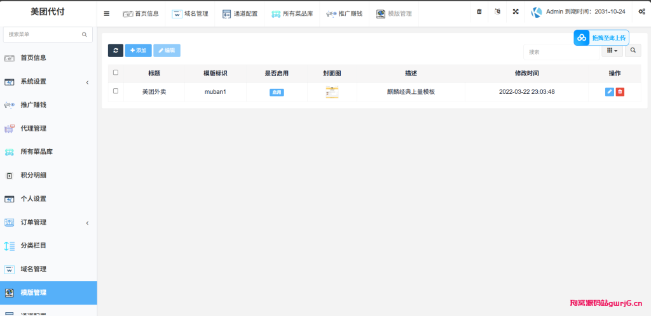The width and height of the screenshot is (651, 316).
Task: Open 积分明细 in sidebar menu
Action: click(33, 175)
